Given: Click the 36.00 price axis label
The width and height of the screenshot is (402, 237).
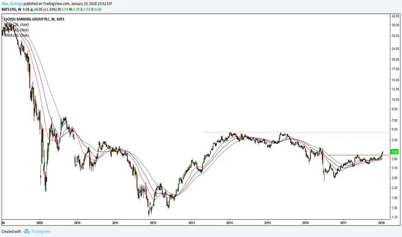Looking at the screenshot, I should tap(396, 25).
